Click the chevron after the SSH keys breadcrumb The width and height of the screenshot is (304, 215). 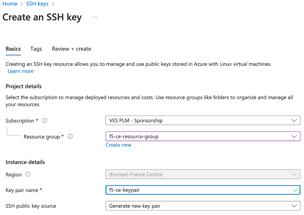point(52,4)
